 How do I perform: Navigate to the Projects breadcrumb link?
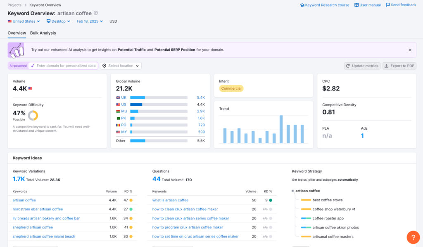point(14,5)
